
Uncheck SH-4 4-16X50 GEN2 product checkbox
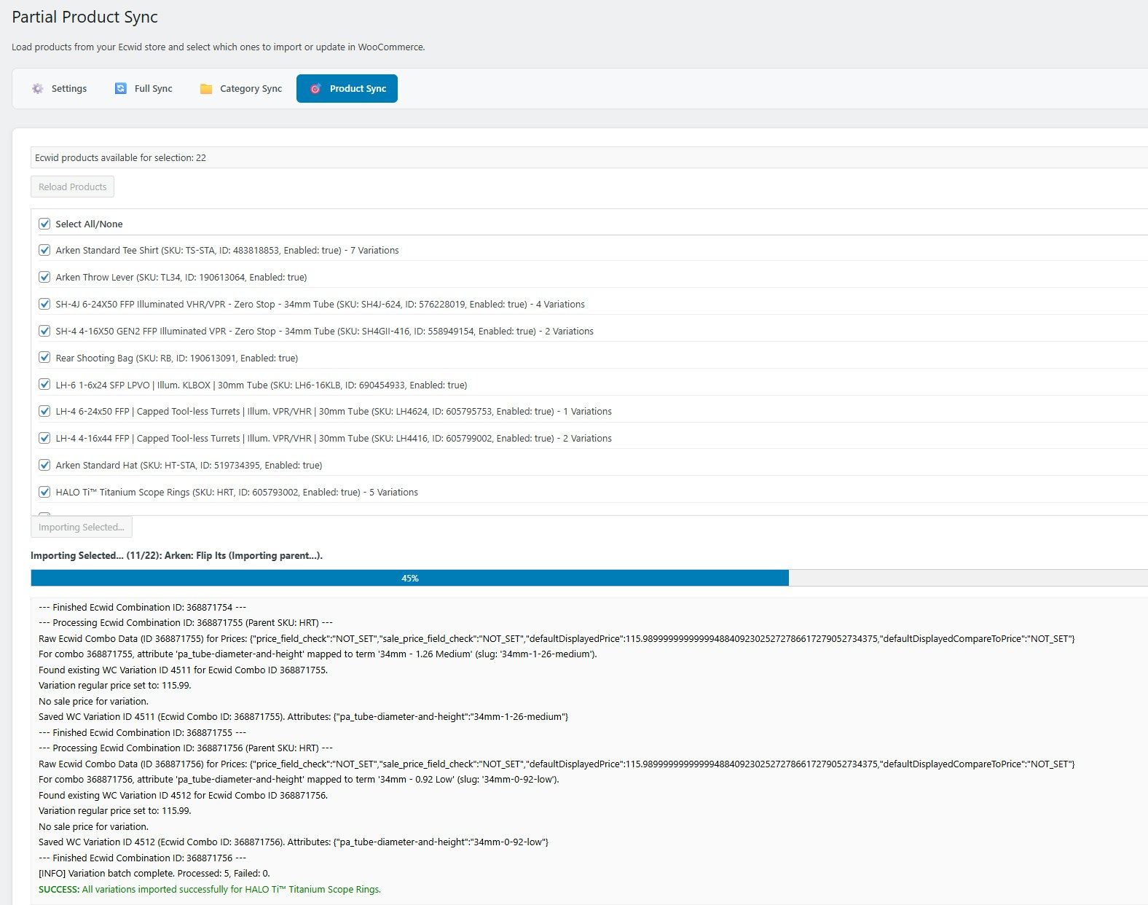(44, 331)
